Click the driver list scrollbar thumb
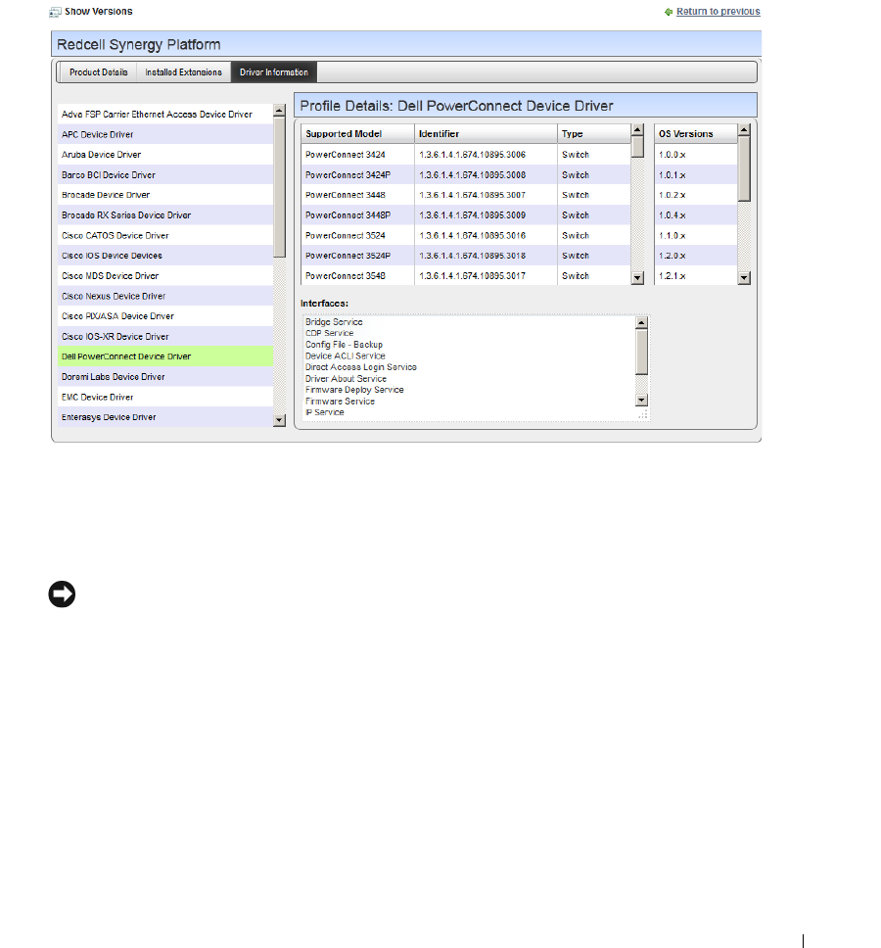The height and width of the screenshot is (948, 881). coord(279,187)
